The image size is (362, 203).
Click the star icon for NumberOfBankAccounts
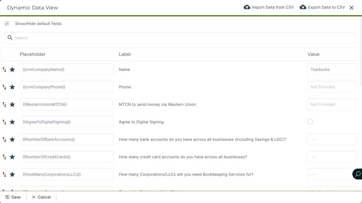point(12,139)
